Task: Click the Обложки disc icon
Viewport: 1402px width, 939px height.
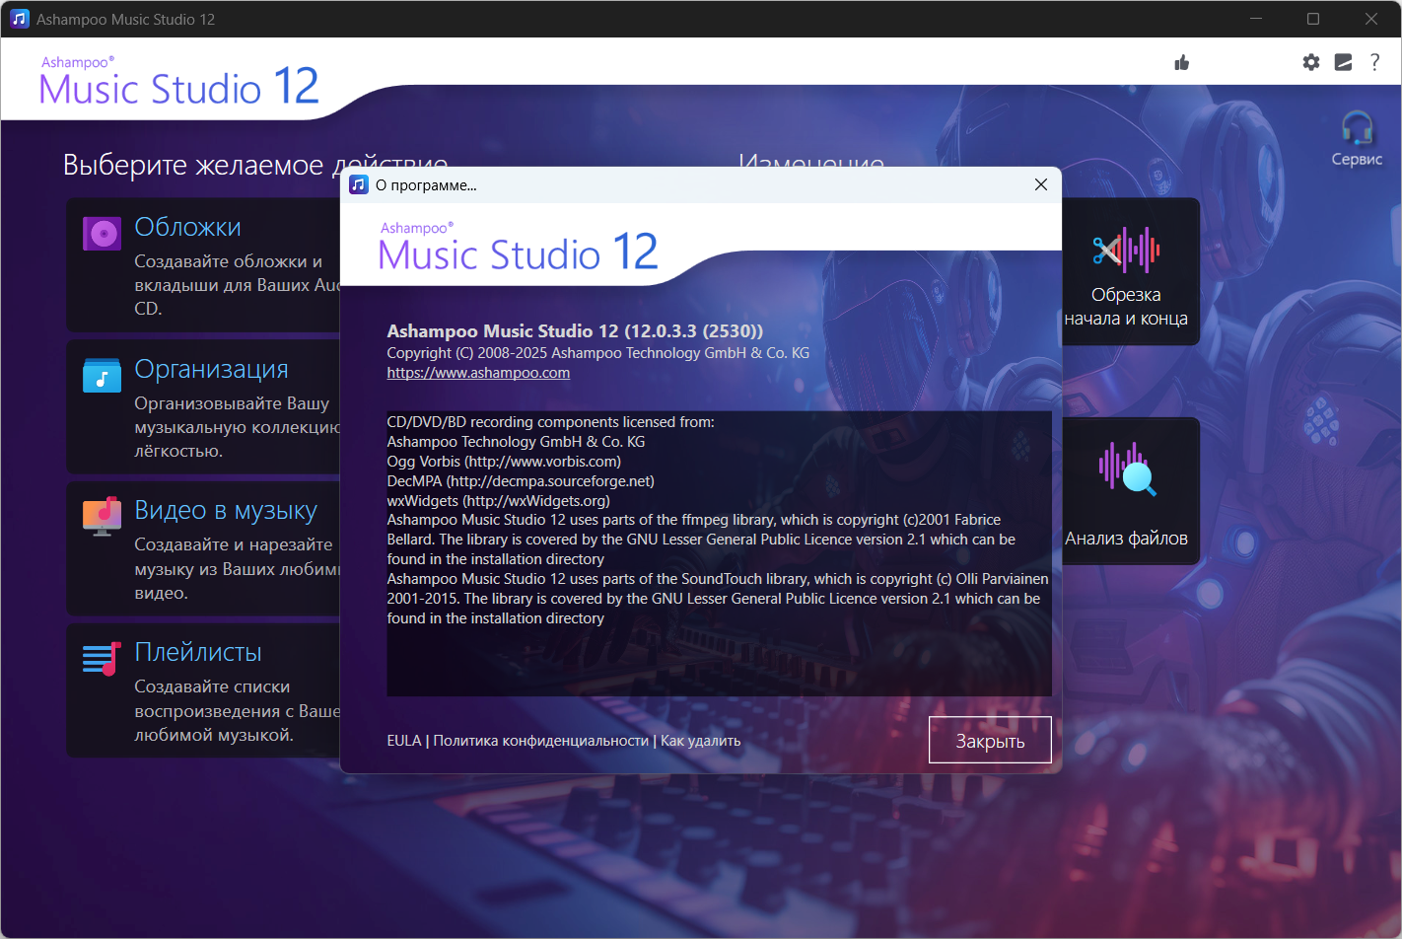Action: click(x=103, y=234)
